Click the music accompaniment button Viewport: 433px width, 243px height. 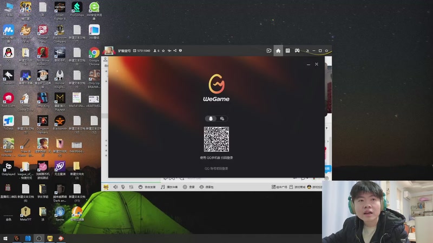point(169,187)
